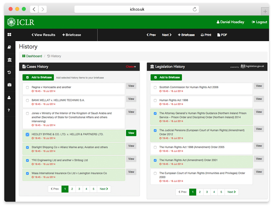Image resolution: width=274 pixels, height=207 pixels.
Task: Click Add to Briefcase under Cases History
Action: coord(38,78)
